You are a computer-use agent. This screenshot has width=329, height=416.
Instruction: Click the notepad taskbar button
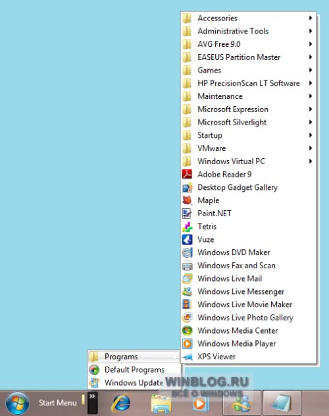tap(282, 403)
